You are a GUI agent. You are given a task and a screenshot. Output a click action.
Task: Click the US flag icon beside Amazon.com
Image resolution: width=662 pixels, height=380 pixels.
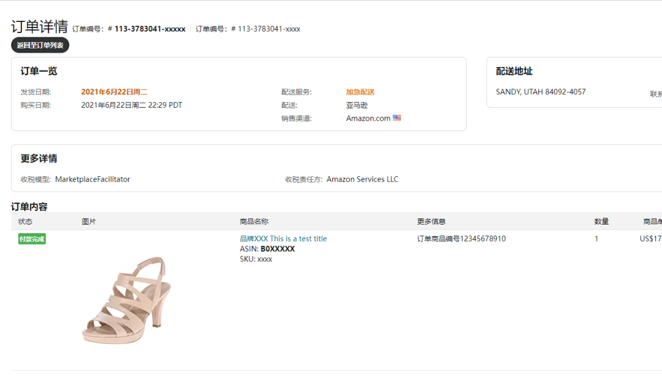click(x=397, y=117)
